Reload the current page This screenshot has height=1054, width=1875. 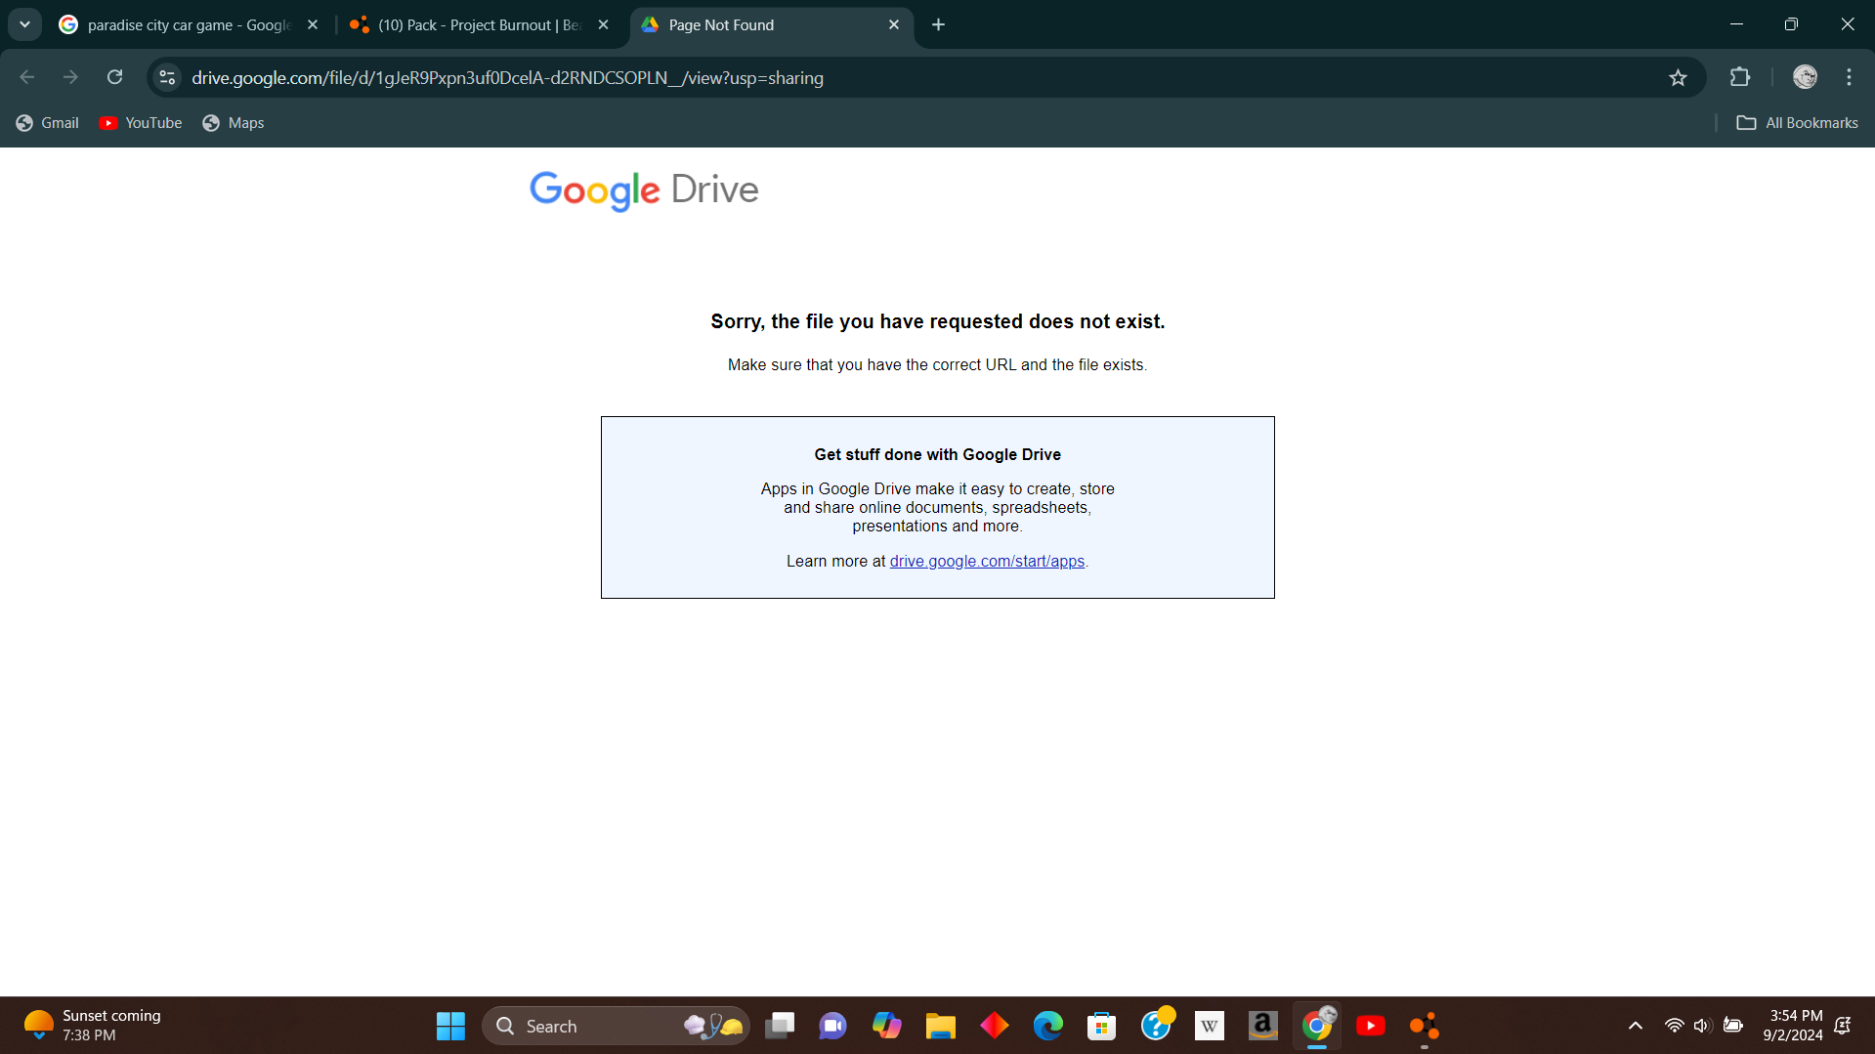pyautogui.click(x=114, y=77)
